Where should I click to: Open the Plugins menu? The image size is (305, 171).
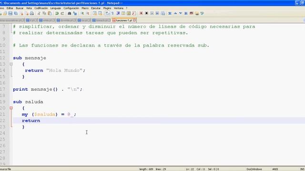107,8
